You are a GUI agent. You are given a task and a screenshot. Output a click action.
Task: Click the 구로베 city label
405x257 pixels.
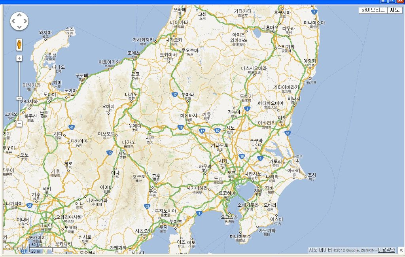81,76
